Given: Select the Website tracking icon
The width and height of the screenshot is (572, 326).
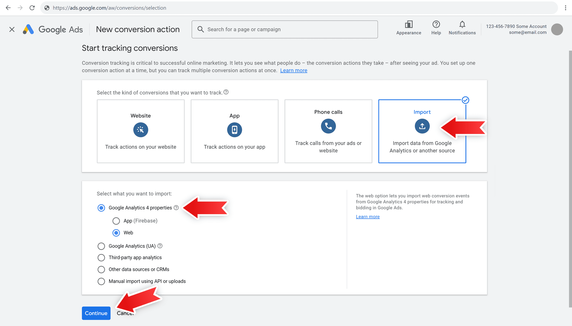Looking at the screenshot, I should (x=140, y=130).
